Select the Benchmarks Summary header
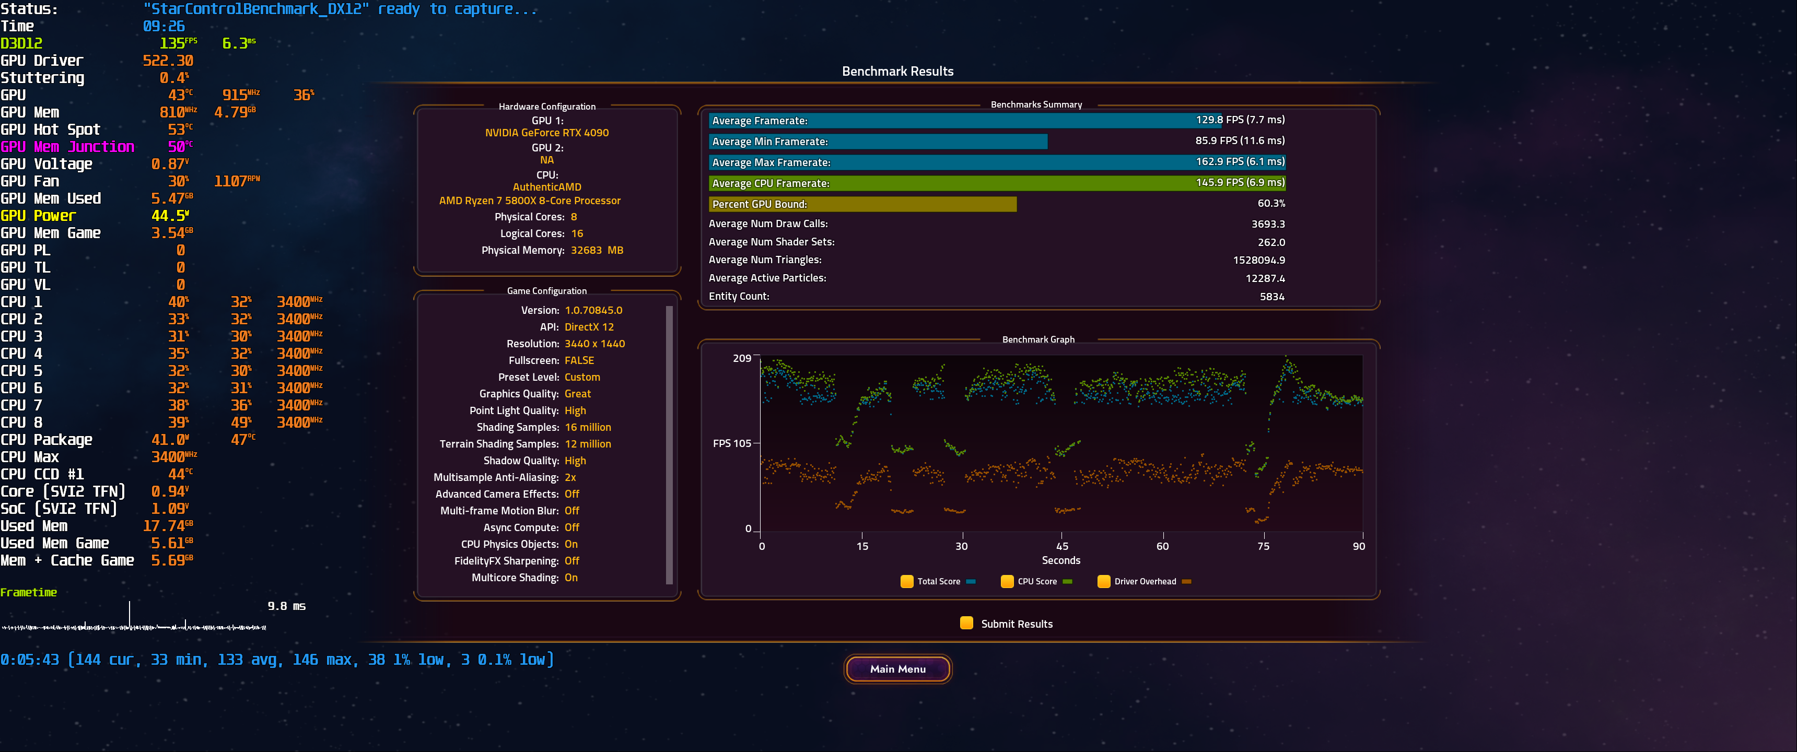 tap(1037, 104)
